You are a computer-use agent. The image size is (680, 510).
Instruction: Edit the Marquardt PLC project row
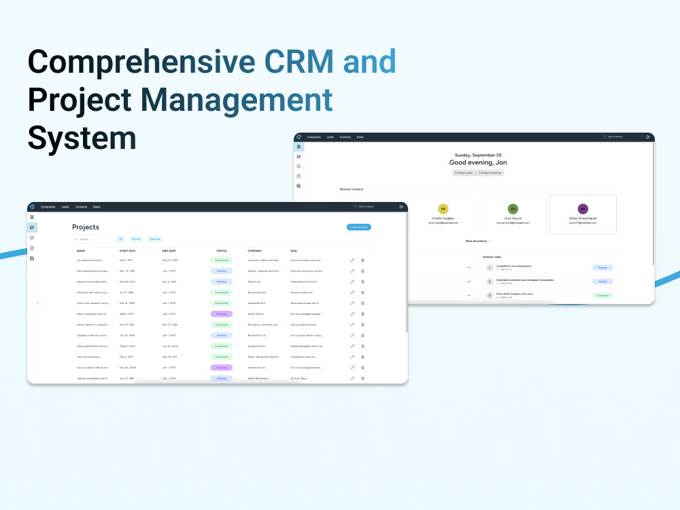point(352,303)
